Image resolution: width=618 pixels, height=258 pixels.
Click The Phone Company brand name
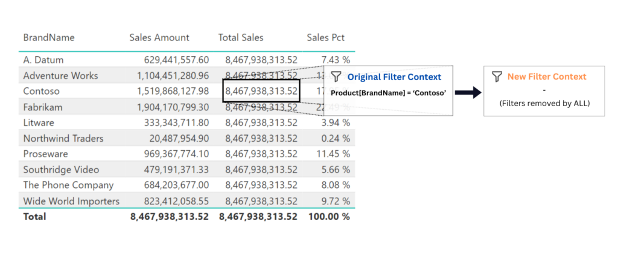(x=68, y=185)
